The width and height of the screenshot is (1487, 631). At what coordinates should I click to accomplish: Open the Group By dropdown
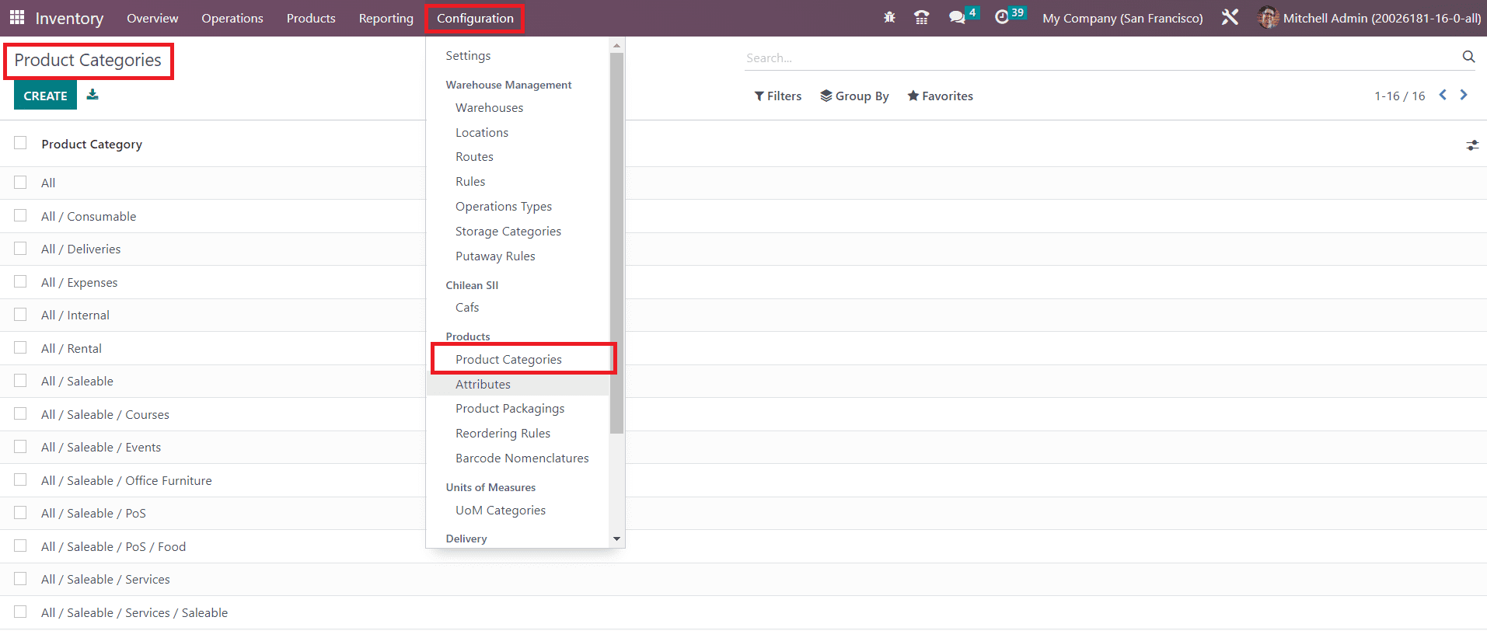(x=854, y=96)
